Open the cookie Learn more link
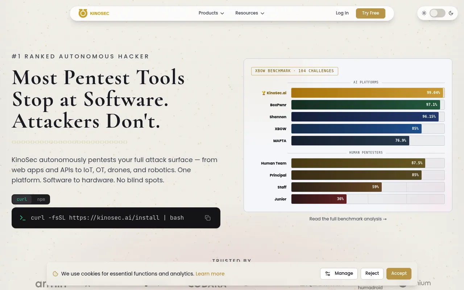 tap(210, 274)
